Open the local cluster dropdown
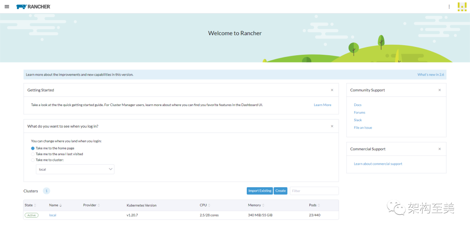Image resolution: width=470 pixels, height=229 pixels. point(75,169)
